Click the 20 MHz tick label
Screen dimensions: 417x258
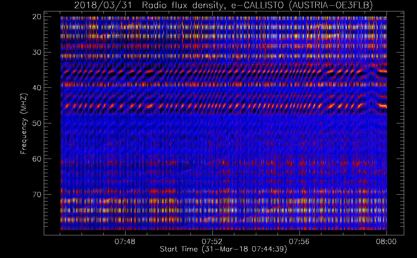point(37,17)
